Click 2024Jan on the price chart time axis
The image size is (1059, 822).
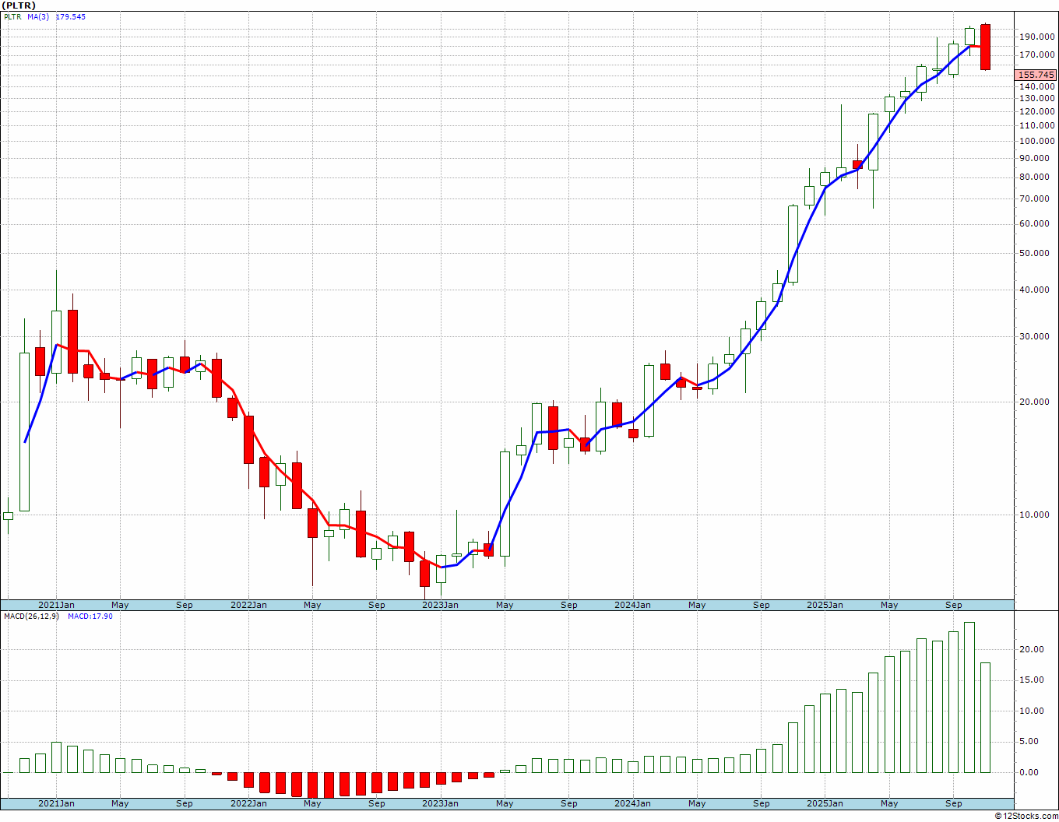pos(632,605)
